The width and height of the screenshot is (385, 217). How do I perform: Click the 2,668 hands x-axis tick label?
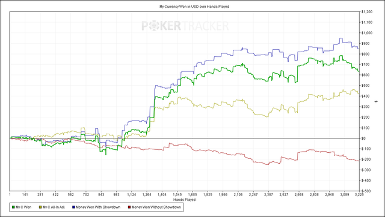tap(299, 195)
